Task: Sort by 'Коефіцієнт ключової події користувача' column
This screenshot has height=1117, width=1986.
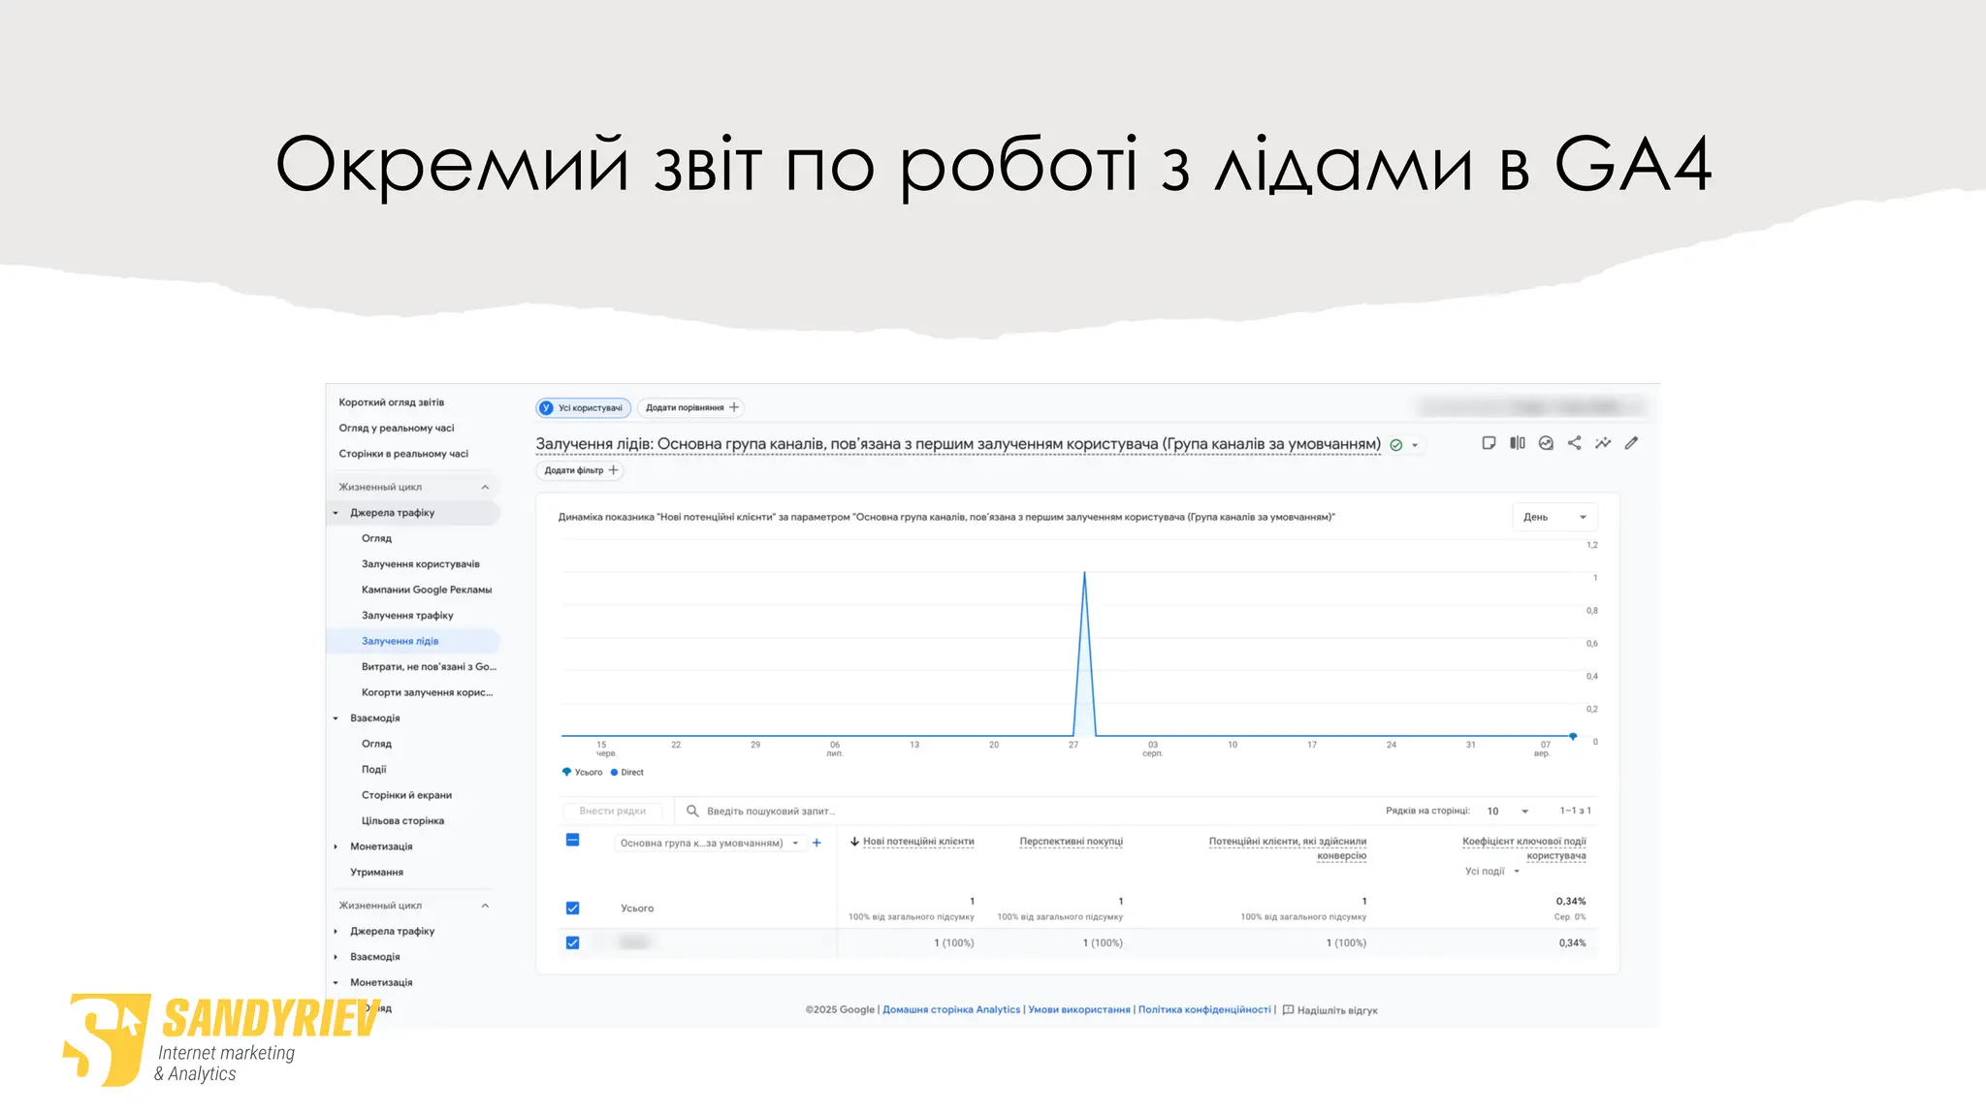Action: (1524, 848)
